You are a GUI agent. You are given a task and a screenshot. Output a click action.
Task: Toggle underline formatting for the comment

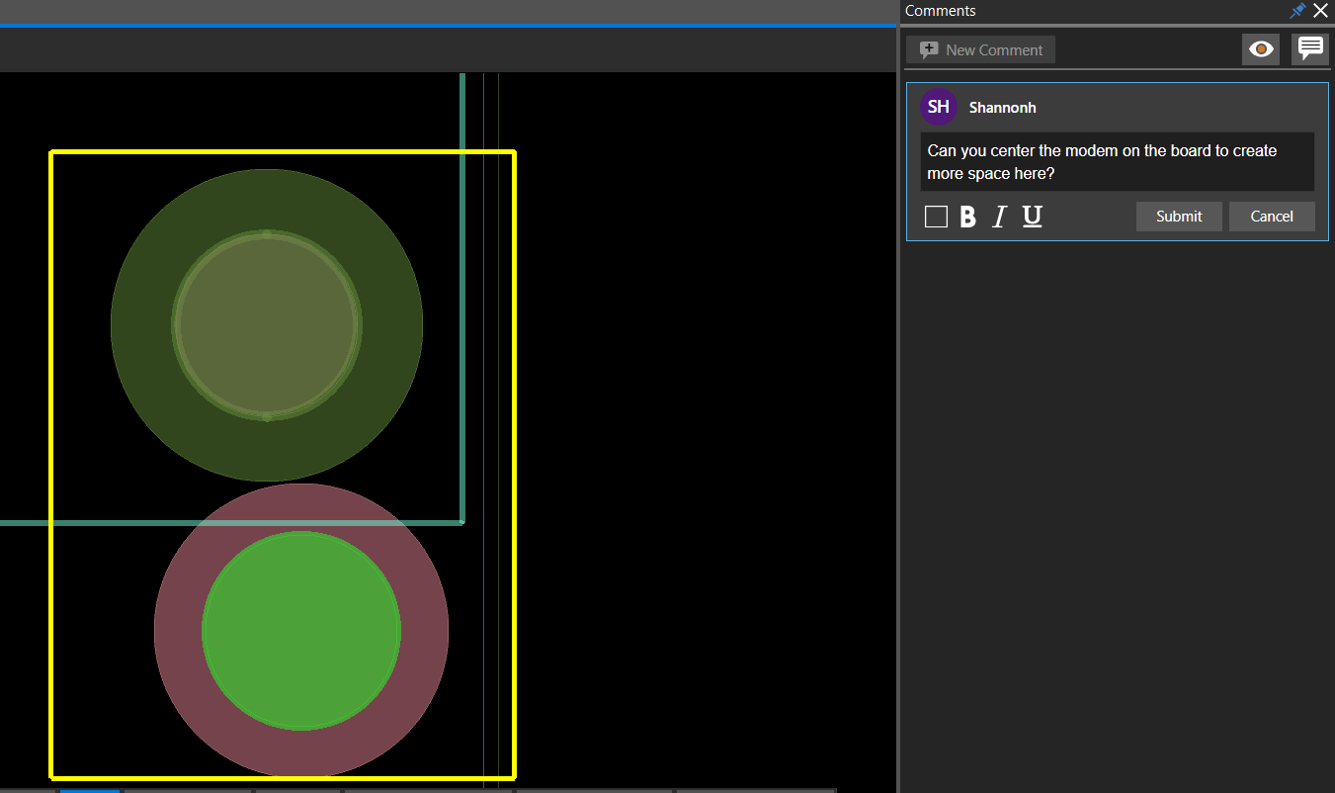[x=1032, y=217]
